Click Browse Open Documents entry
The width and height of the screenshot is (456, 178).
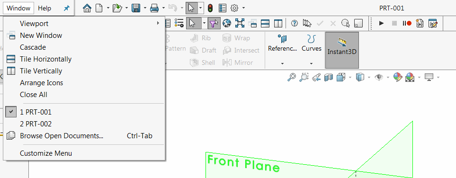62,136
